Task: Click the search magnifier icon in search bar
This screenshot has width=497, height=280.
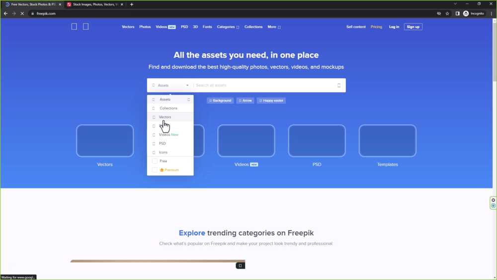Action: (339, 86)
